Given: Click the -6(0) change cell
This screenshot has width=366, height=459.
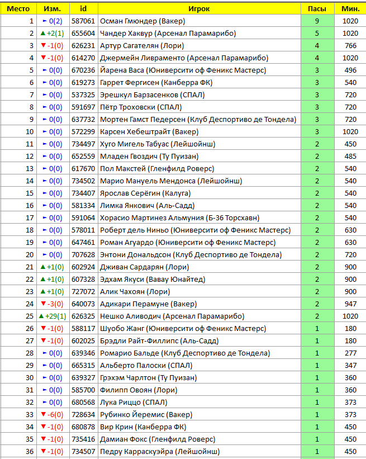Looking at the screenshot, I should pos(53,414).
